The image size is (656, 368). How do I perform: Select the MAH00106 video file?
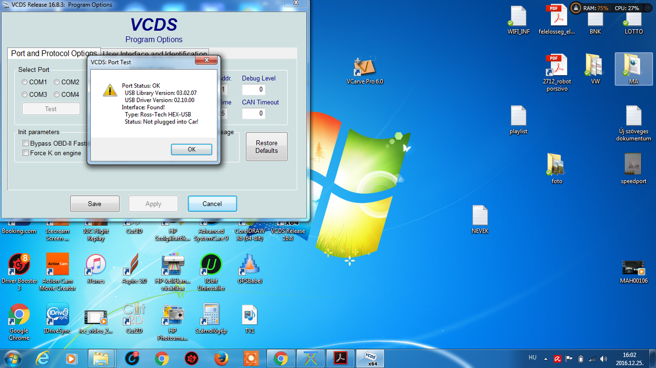[x=634, y=271]
